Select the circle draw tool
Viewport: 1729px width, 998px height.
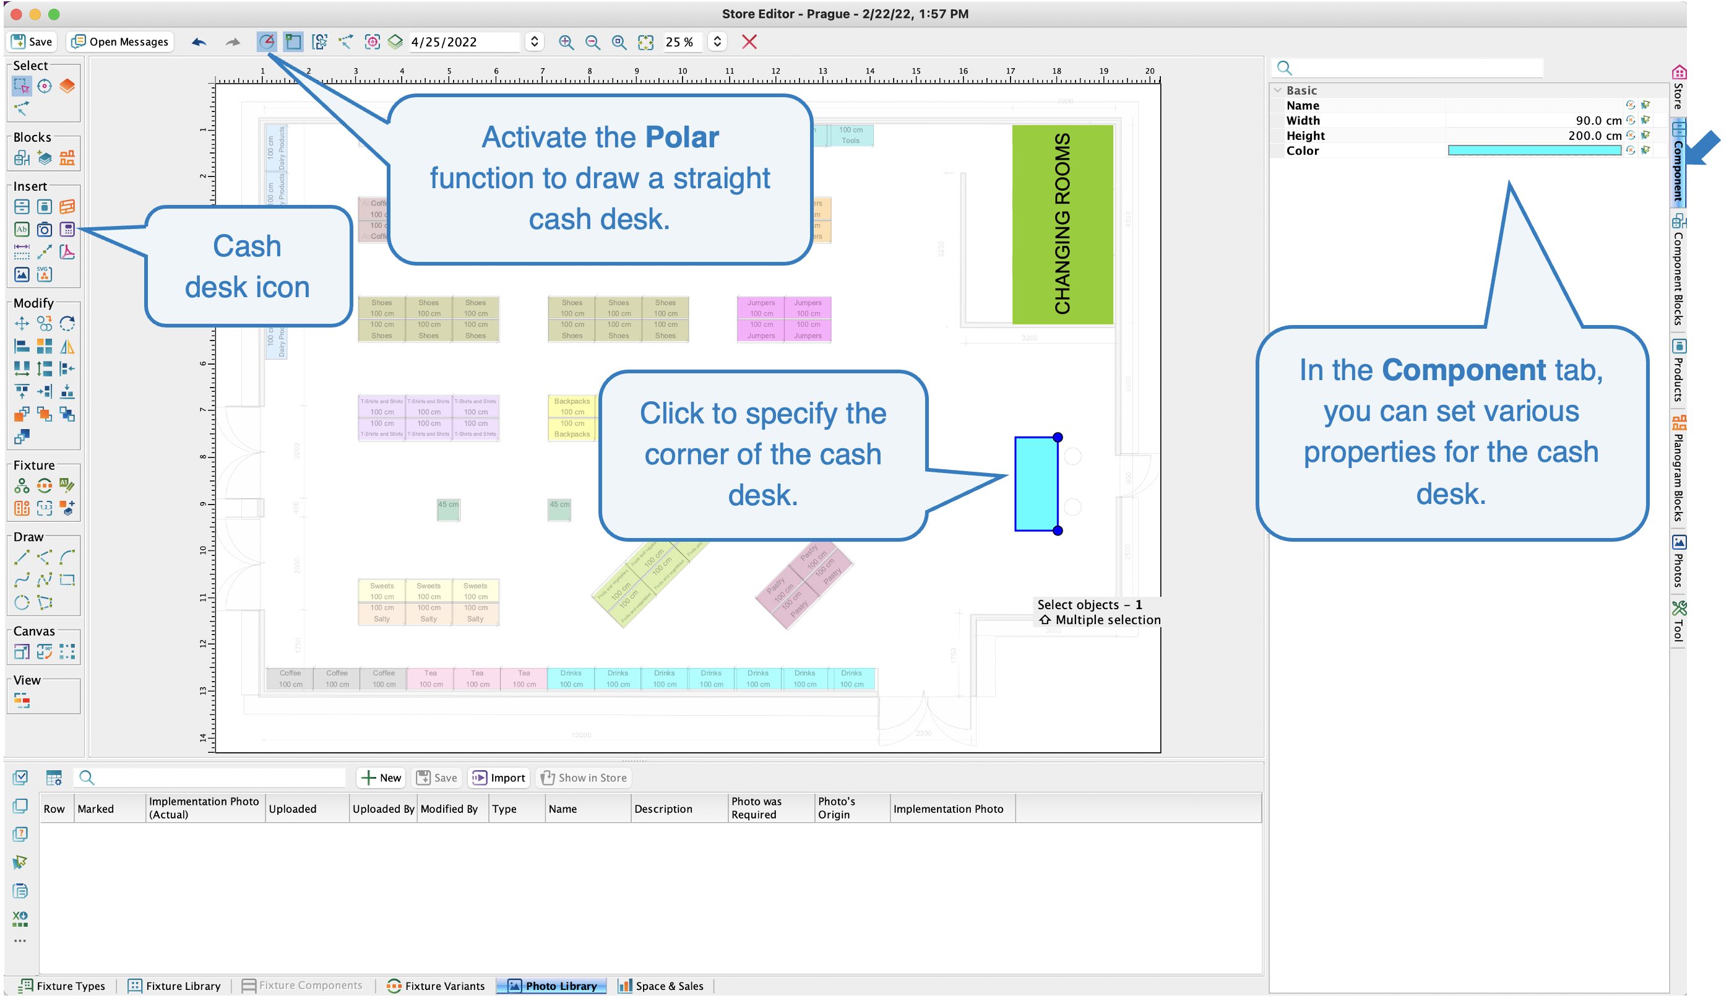21,602
